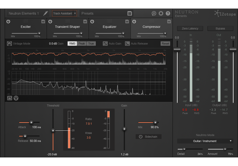Open the Presets list icon
Viewport: 238px width, 166px height.
point(130,13)
